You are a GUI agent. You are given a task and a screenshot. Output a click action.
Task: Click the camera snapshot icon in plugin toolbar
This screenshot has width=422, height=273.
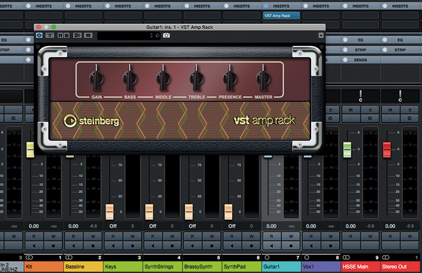click(166, 35)
